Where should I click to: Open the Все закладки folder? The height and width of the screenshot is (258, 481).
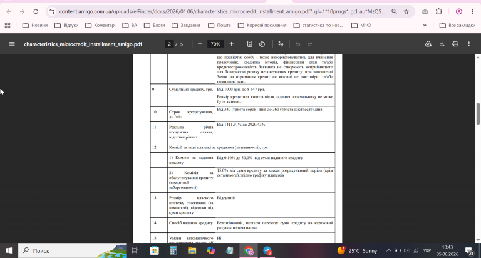(x=457, y=25)
